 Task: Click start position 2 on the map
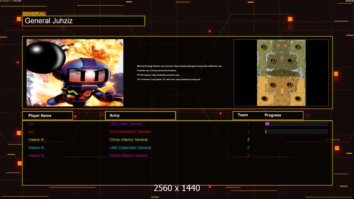290,85
